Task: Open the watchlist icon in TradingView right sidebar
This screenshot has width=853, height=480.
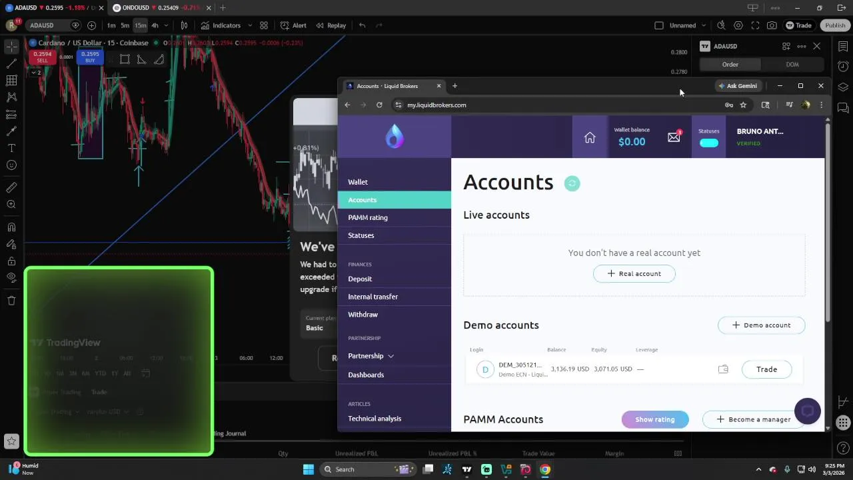Action: pyautogui.click(x=843, y=47)
